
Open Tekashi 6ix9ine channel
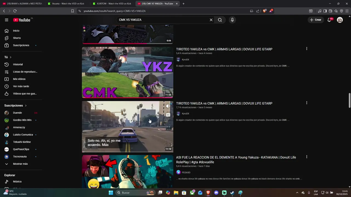[22, 142]
